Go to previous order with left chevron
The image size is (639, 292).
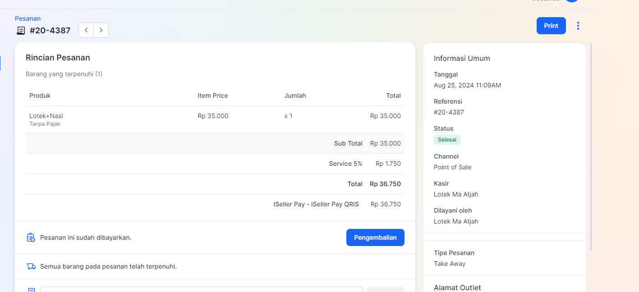[x=86, y=30]
